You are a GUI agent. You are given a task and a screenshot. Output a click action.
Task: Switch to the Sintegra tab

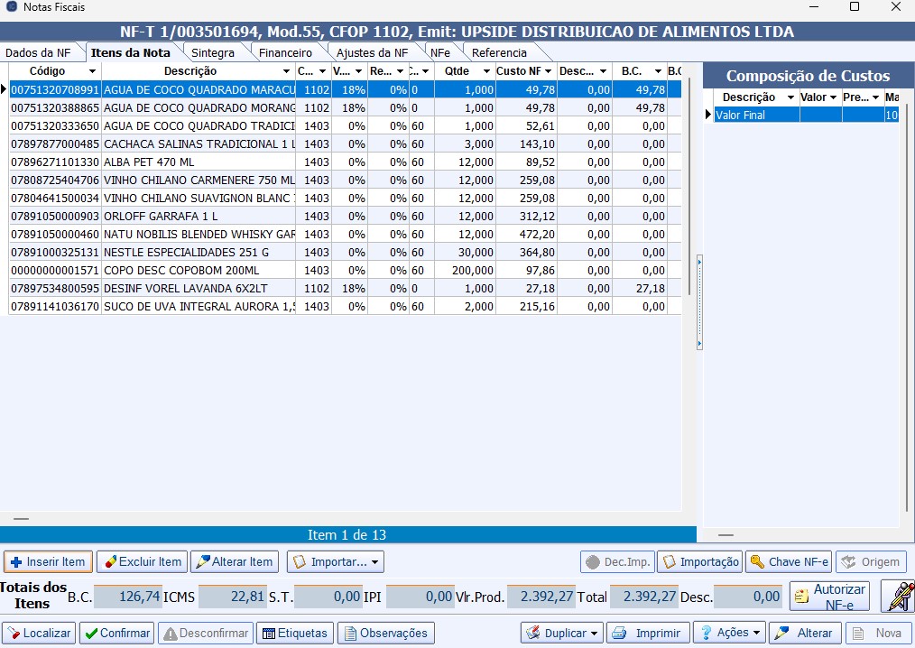coord(213,53)
